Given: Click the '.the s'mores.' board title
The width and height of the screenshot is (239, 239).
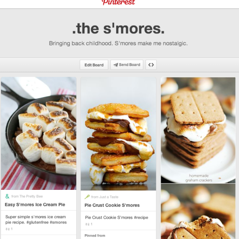Looking at the screenshot, I should coord(119,28).
